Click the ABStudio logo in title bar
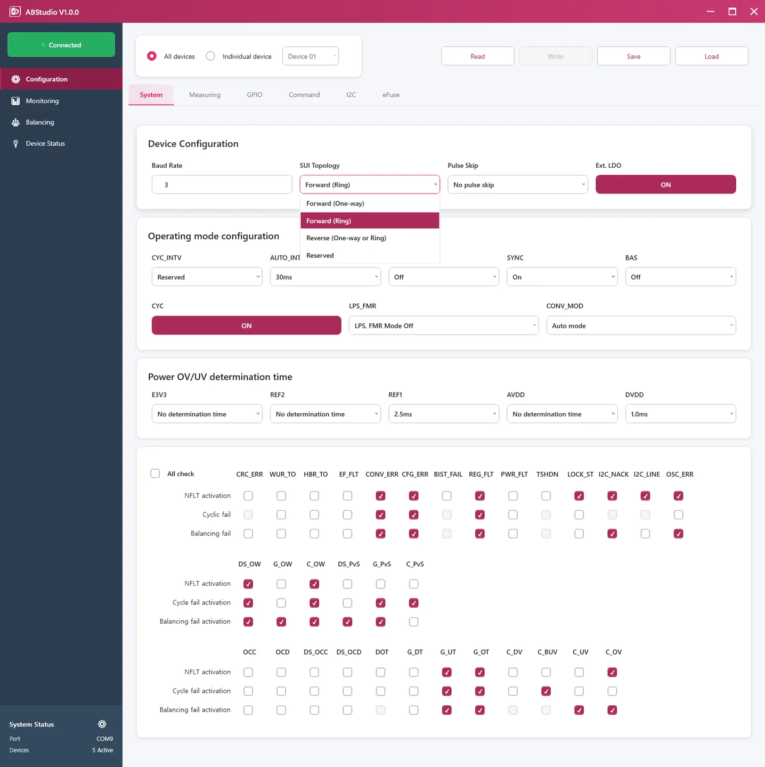 click(x=15, y=12)
